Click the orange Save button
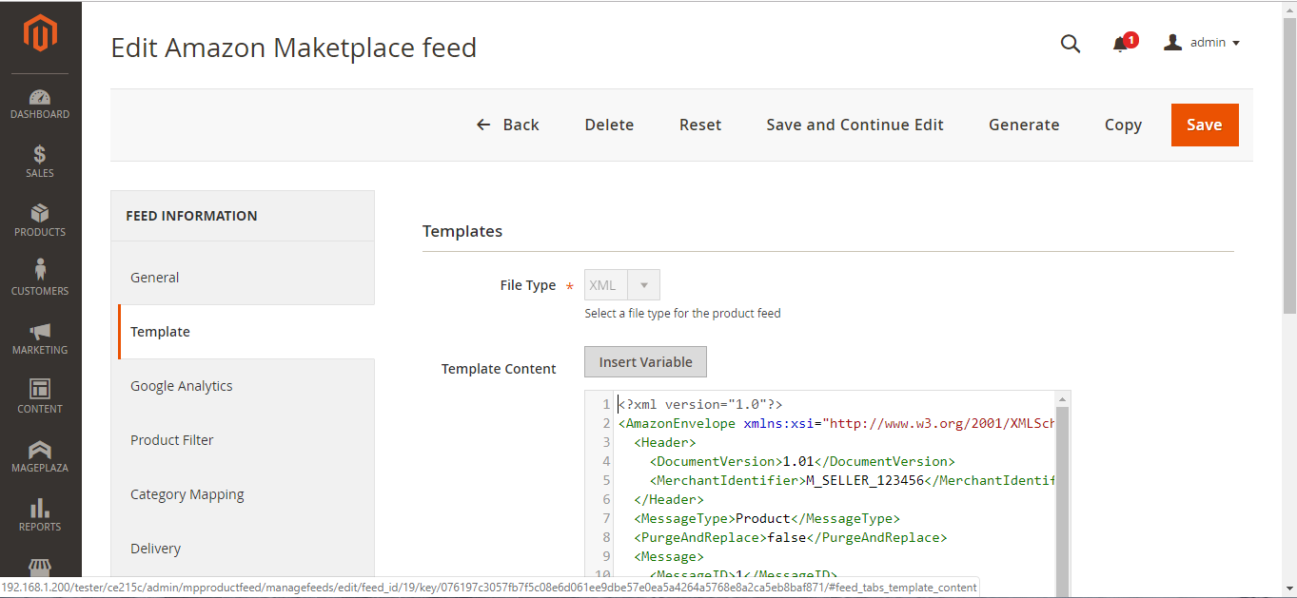Image resolution: width=1297 pixels, height=598 pixels. 1205,125
